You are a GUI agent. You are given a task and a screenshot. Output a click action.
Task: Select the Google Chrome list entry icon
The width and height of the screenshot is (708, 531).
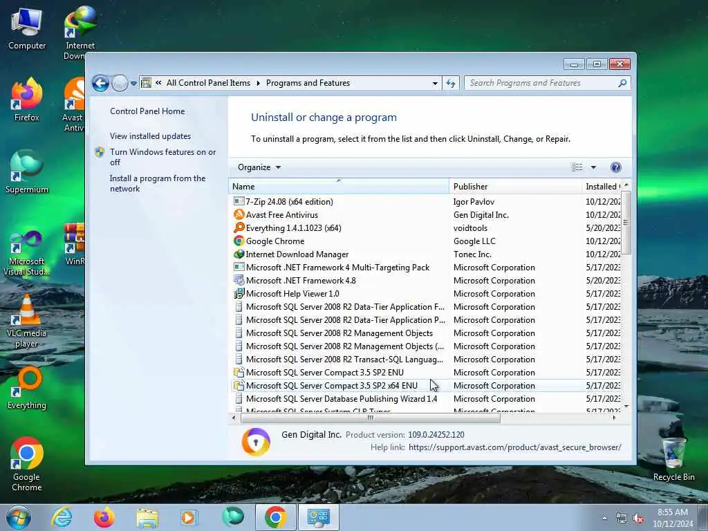coord(239,241)
